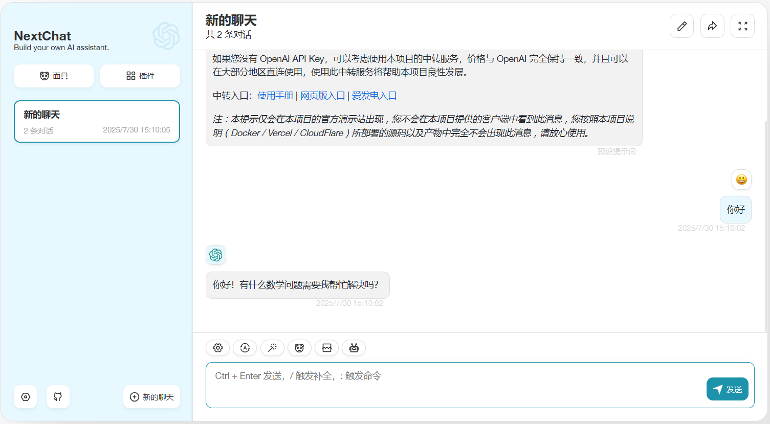This screenshot has height=424, width=770.
Task: Toggle the auto theme mode icon
Action: tap(245, 348)
